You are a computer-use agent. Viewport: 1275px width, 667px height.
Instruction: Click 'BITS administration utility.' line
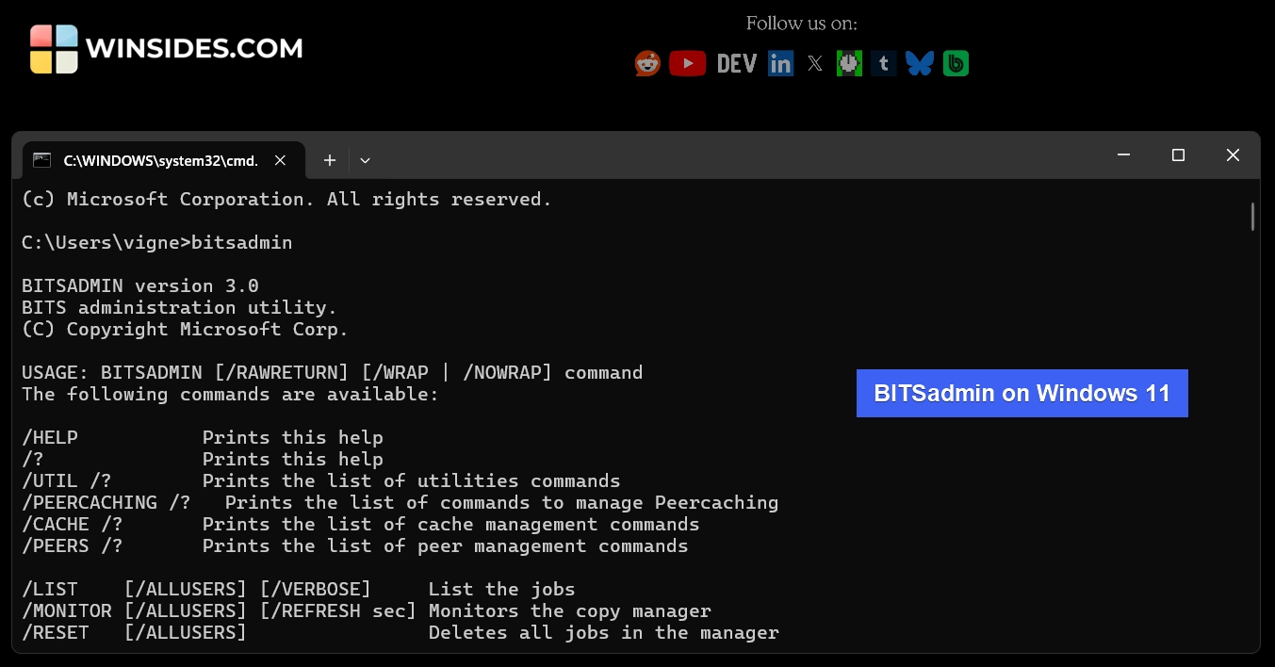(x=179, y=307)
